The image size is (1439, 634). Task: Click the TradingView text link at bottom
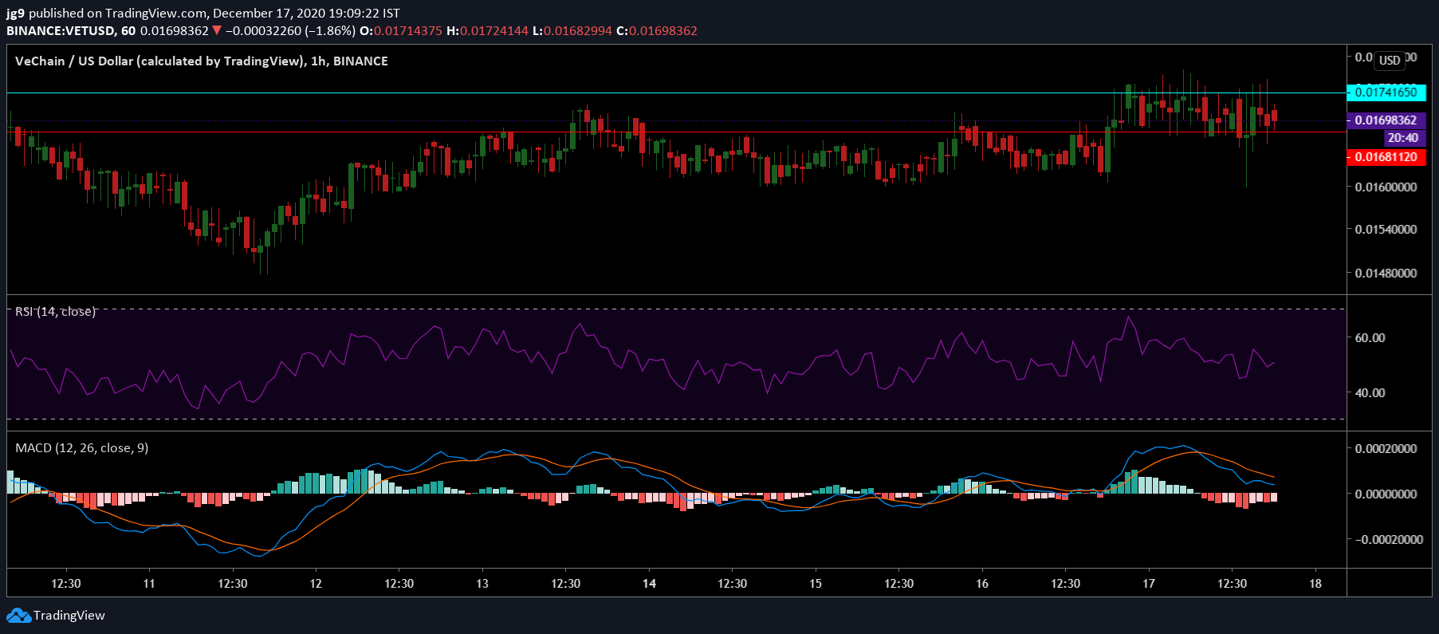point(69,616)
